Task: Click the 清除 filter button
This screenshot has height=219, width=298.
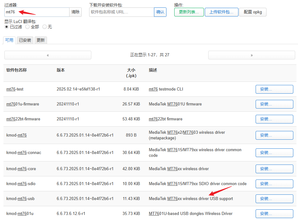Action: [75, 12]
